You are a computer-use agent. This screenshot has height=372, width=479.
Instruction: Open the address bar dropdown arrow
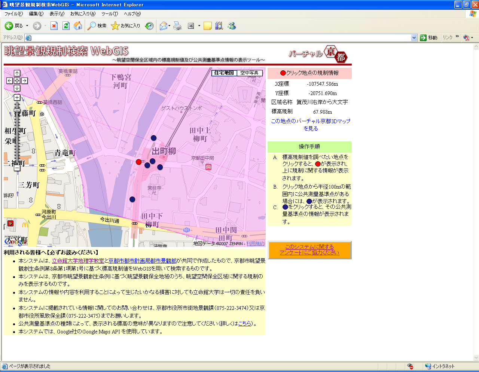pyautogui.click(x=414, y=38)
